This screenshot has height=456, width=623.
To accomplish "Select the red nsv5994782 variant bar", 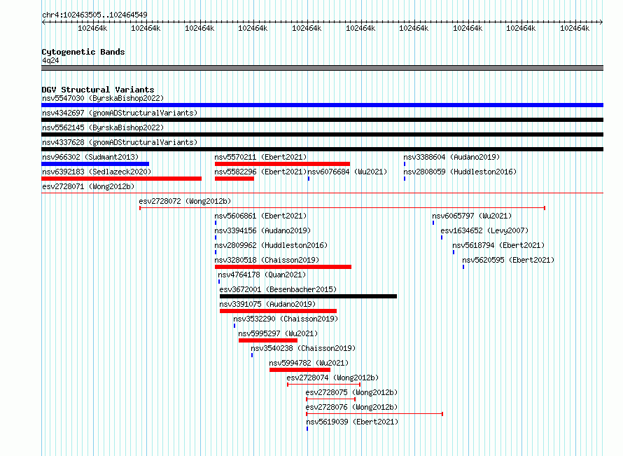I will tap(300, 370).
